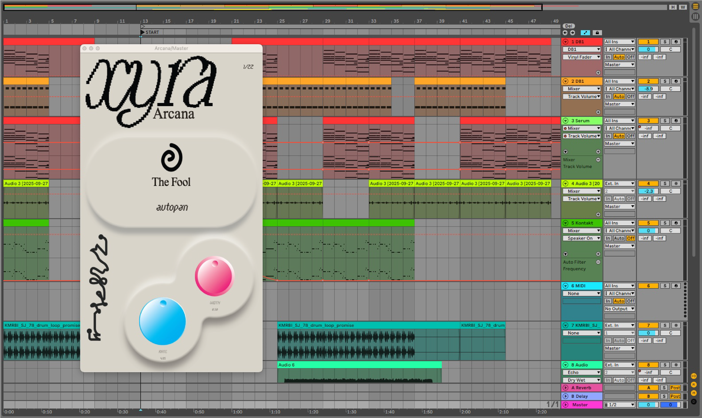Screen dimensions: 702x418
Task: Remove the Mixer Track Volume lane on Serum
Action: 598,160
